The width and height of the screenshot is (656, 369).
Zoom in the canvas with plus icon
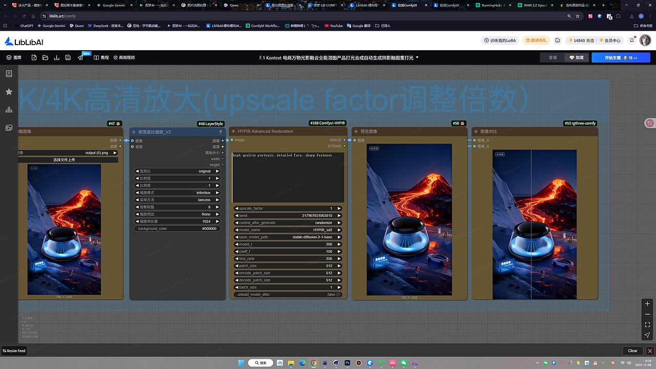647,304
